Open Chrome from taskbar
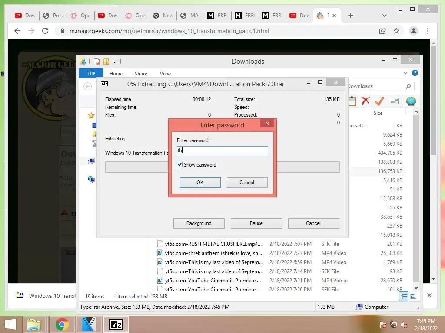445x333 pixels. point(62,324)
